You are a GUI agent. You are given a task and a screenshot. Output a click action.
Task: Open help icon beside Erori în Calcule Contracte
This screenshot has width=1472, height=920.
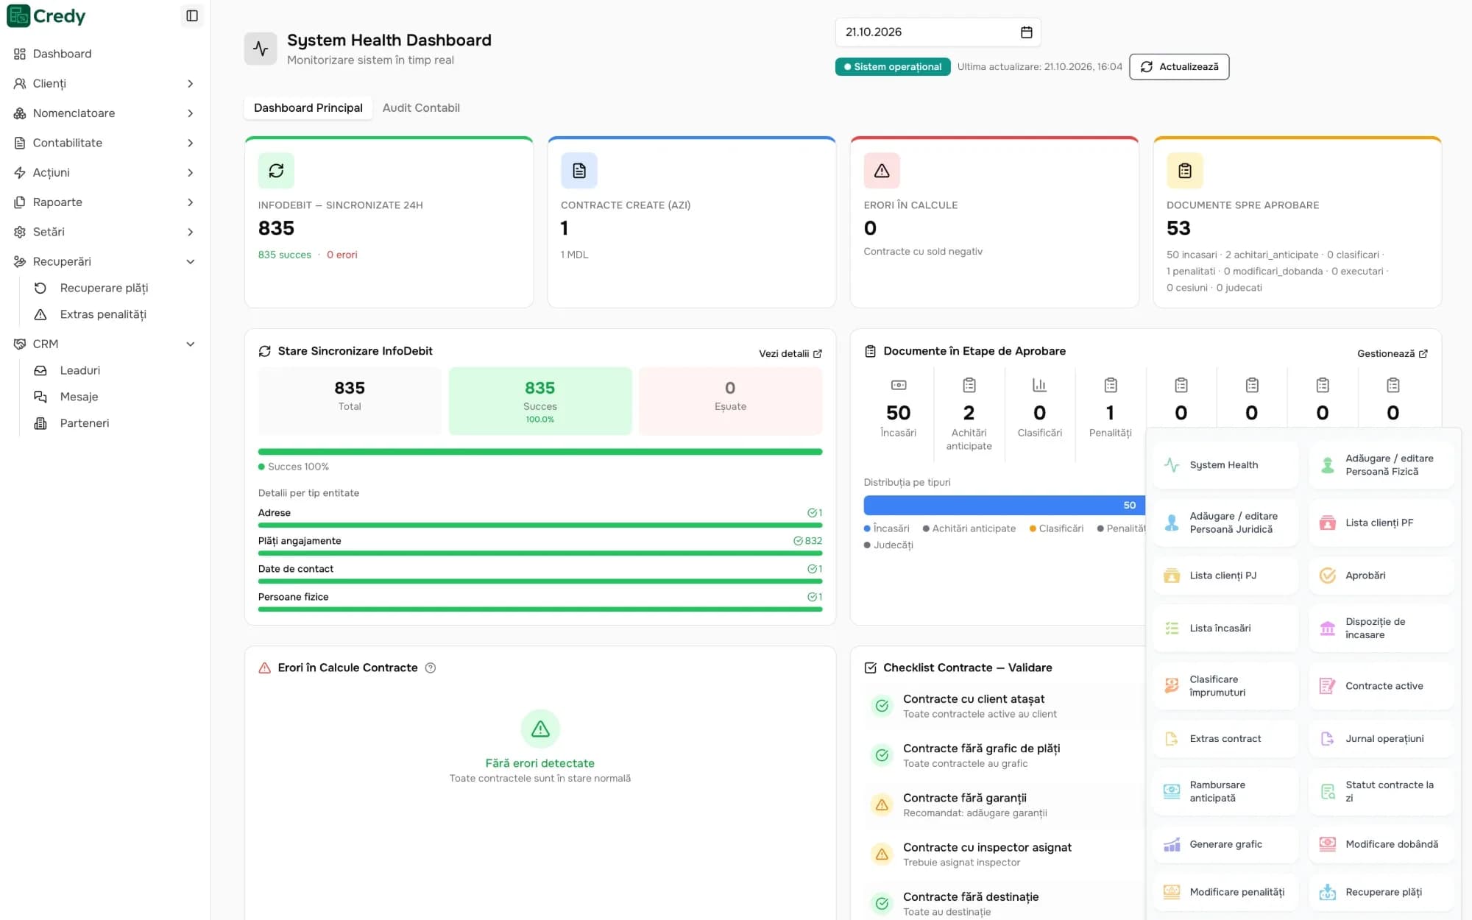(x=431, y=668)
